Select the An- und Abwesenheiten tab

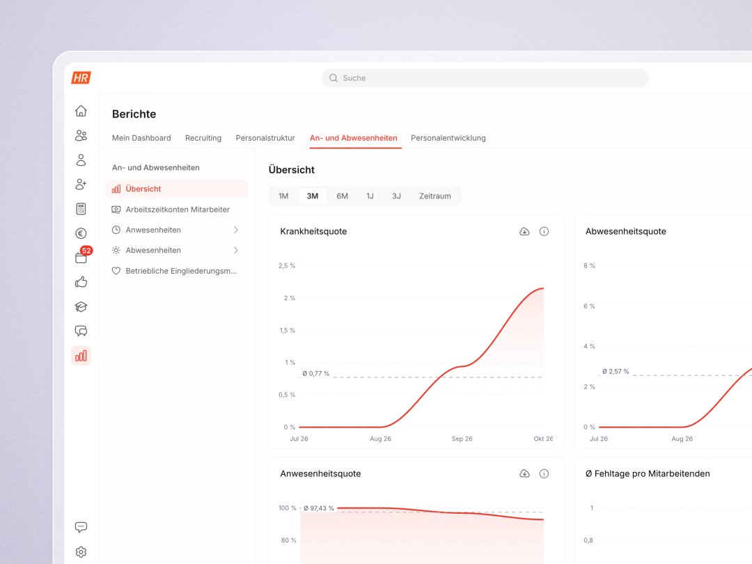click(354, 138)
